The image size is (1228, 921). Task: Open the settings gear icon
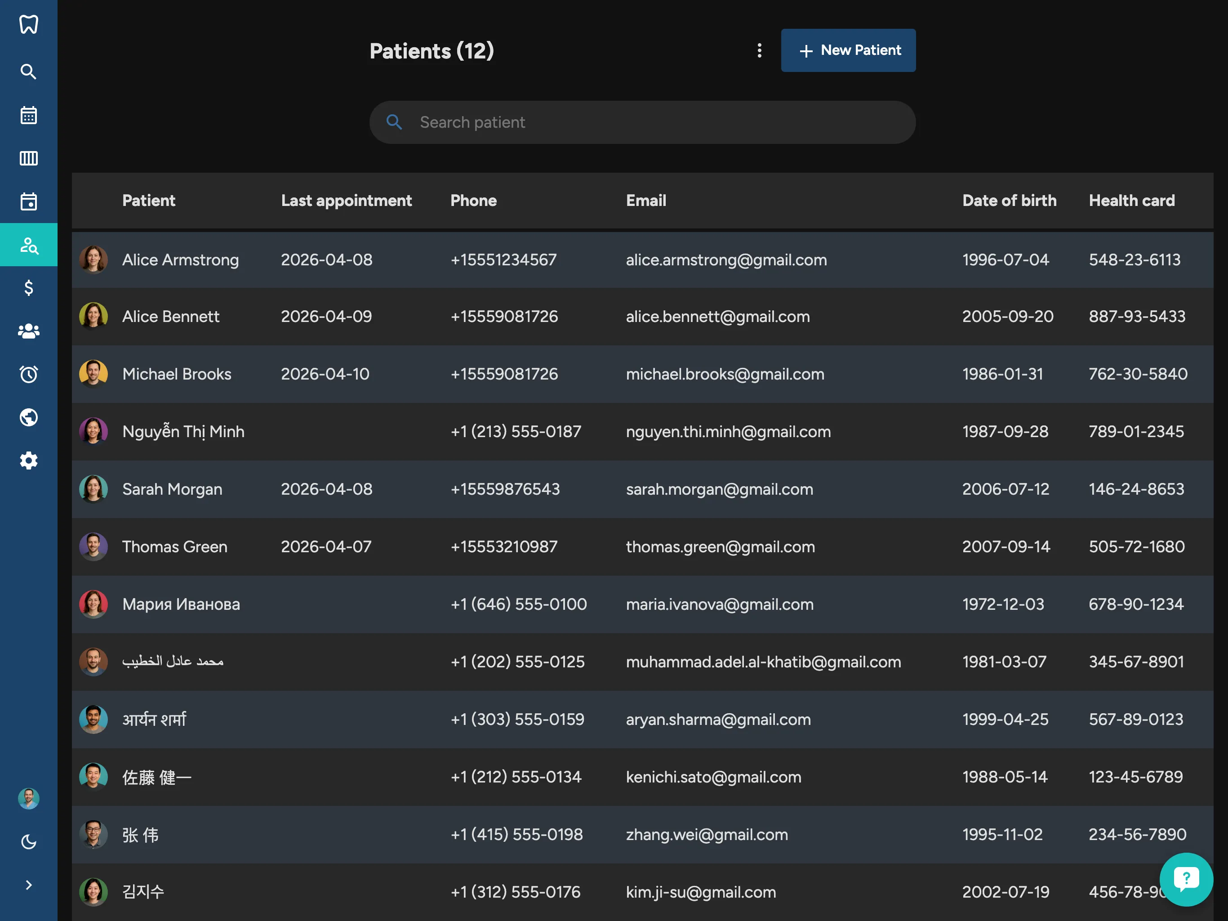coord(28,460)
